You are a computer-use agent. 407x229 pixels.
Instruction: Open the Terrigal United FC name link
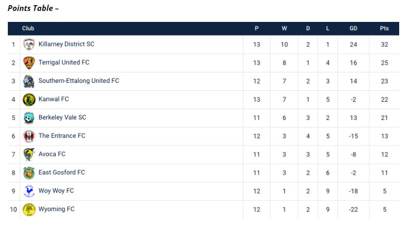tap(64, 63)
